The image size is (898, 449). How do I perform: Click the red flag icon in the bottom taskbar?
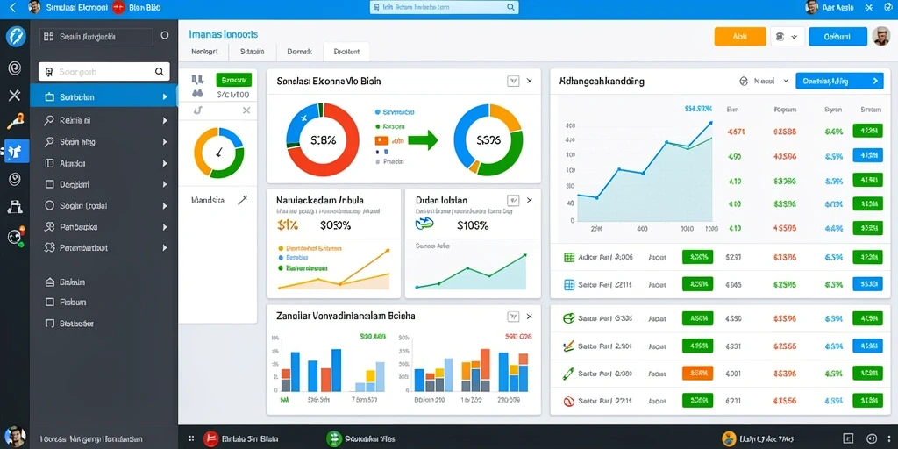point(210,438)
